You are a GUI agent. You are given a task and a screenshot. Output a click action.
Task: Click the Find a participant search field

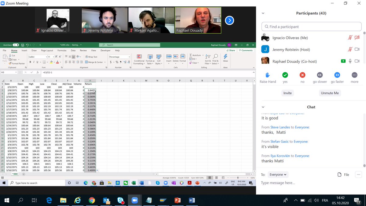[312, 27]
